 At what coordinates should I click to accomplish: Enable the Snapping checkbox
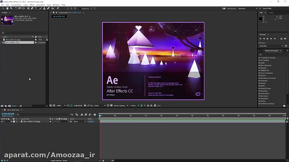click(x=80, y=9)
